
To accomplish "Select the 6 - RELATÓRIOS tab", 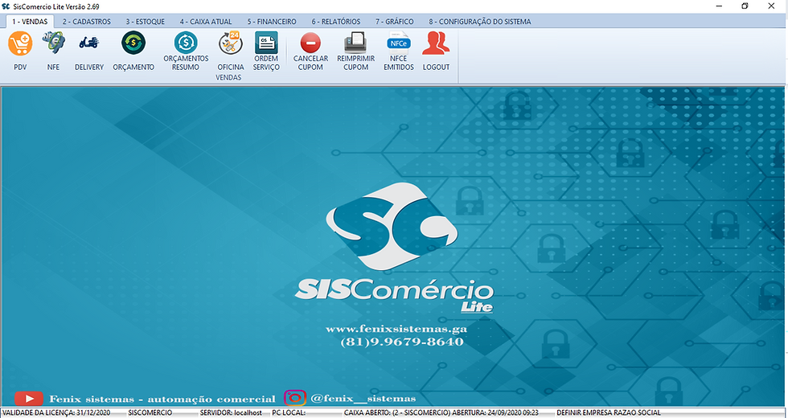I will click(x=336, y=22).
